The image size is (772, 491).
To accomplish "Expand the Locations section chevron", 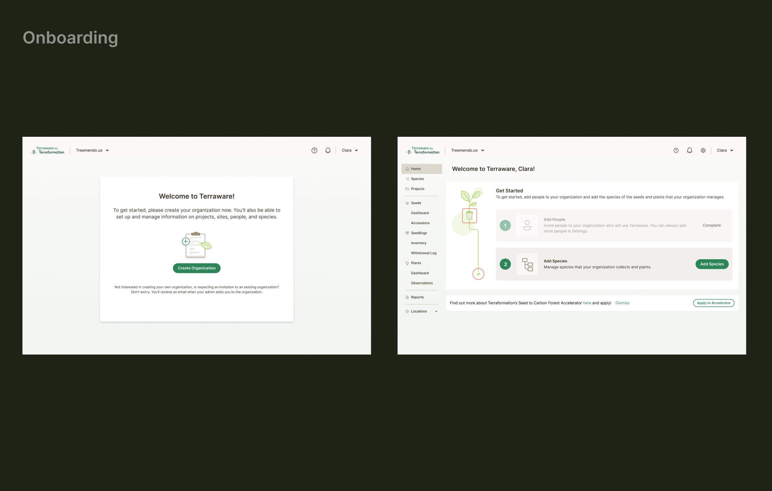I will 436,311.
